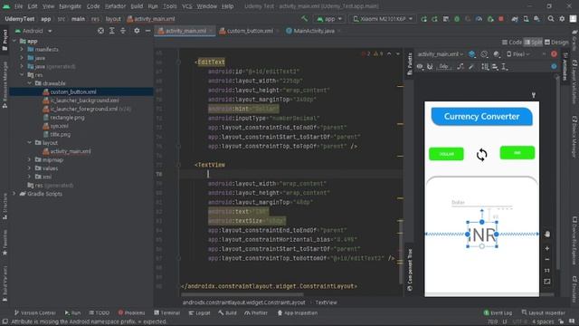The height and width of the screenshot is (326, 579).
Task: Expand the java folder
Action: point(22,58)
